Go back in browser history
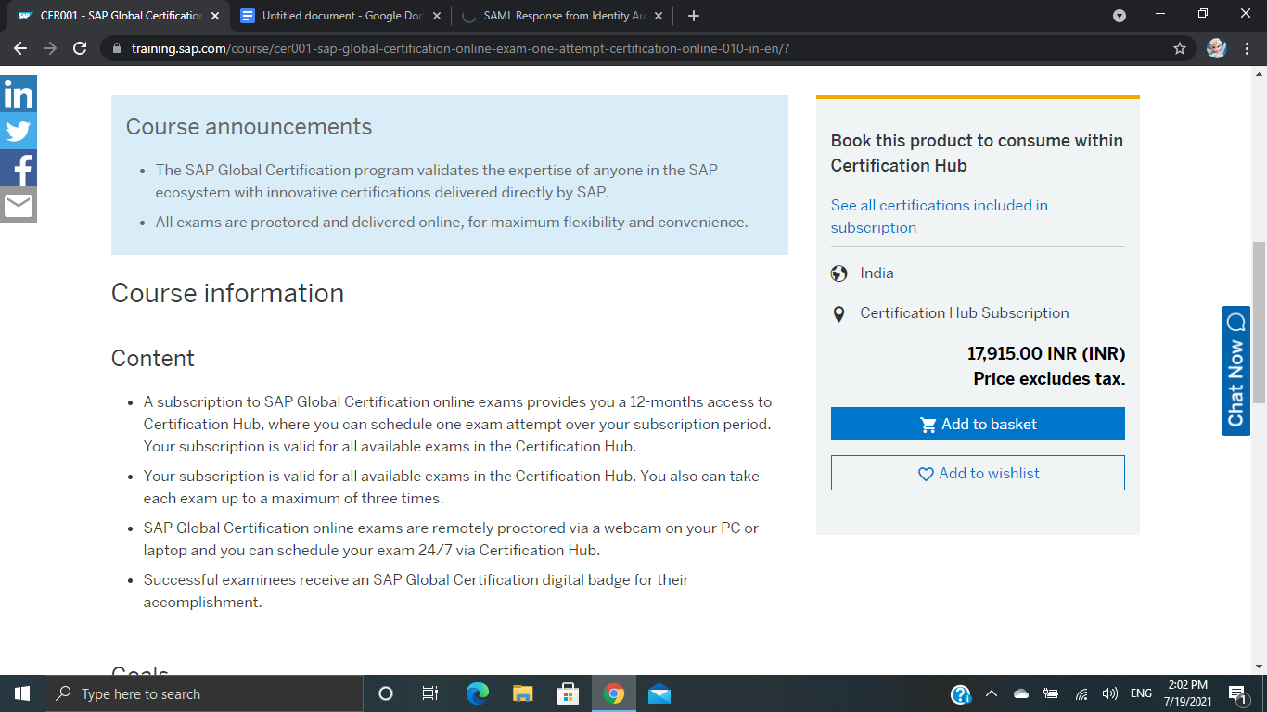 click(20, 48)
